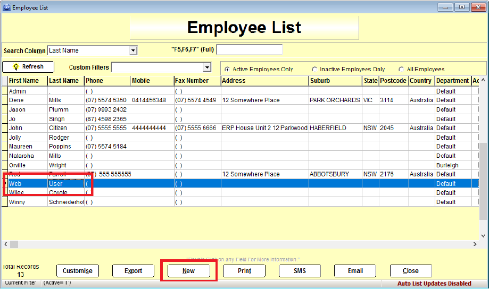Click the Phone column header

coord(107,81)
